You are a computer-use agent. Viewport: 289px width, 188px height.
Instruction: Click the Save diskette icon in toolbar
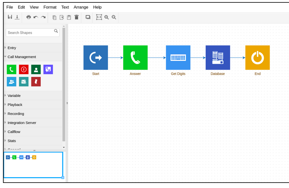[10, 17]
